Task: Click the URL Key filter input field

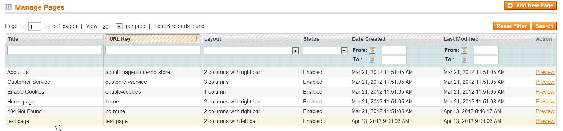Action: (153, 50)
